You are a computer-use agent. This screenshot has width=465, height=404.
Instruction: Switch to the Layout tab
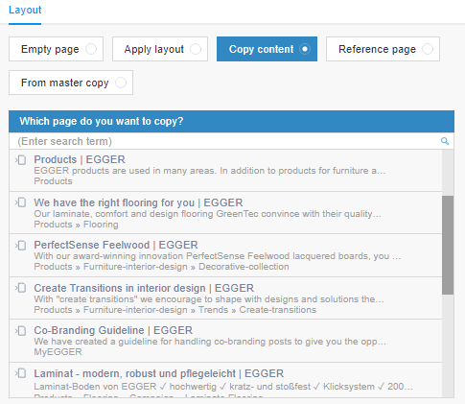point(25,10)
